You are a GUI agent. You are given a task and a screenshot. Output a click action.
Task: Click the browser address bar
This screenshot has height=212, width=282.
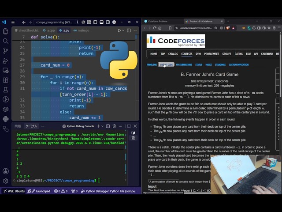[x=196, y=28]
